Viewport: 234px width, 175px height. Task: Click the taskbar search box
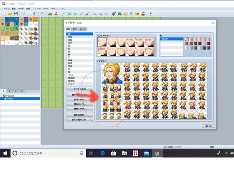click(x=48, y=153)
